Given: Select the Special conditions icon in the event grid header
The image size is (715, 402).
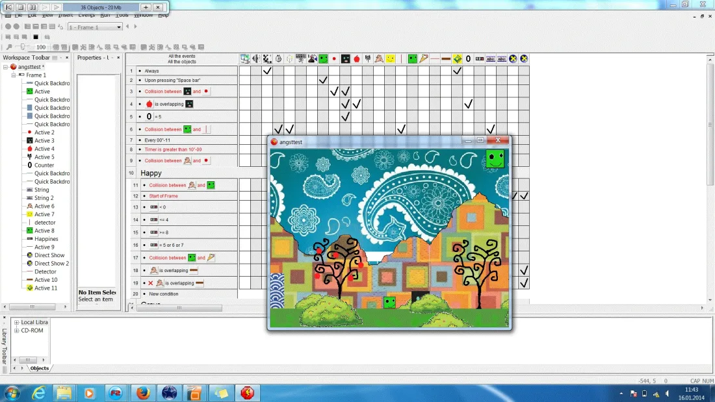Looking at the screenshot, I should tap(245, 59).
